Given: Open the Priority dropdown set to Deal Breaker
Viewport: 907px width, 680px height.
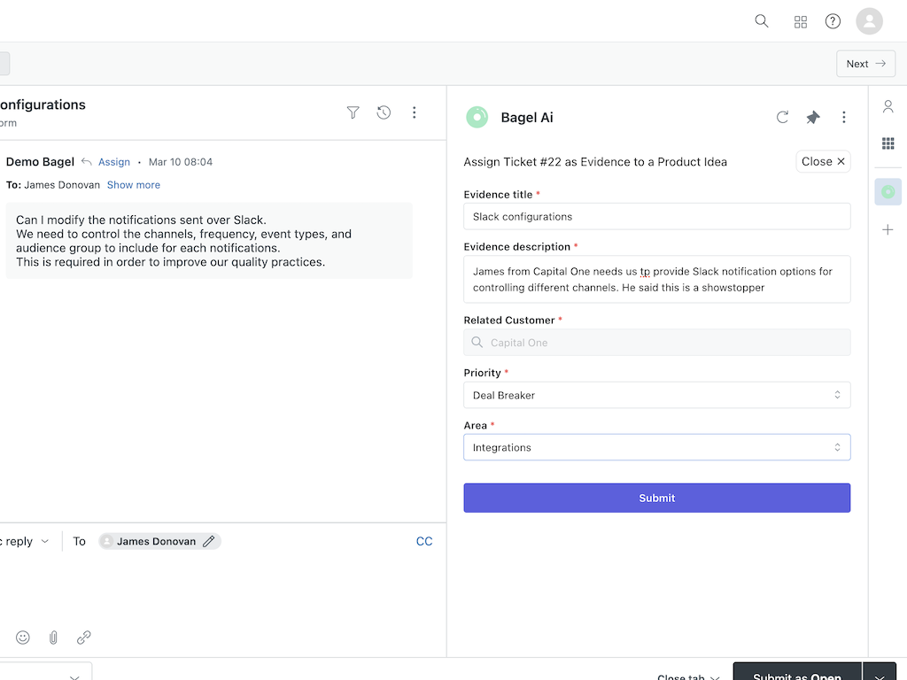Looking at the screenshot, I should coord(656,395).
